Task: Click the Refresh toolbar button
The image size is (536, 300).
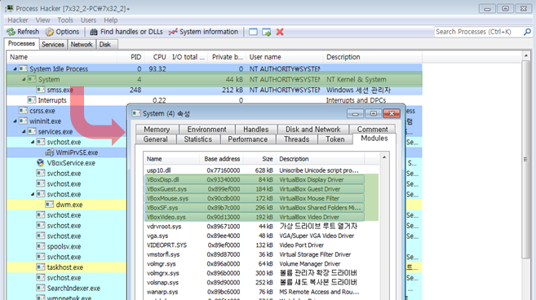Action: point(23,32)
